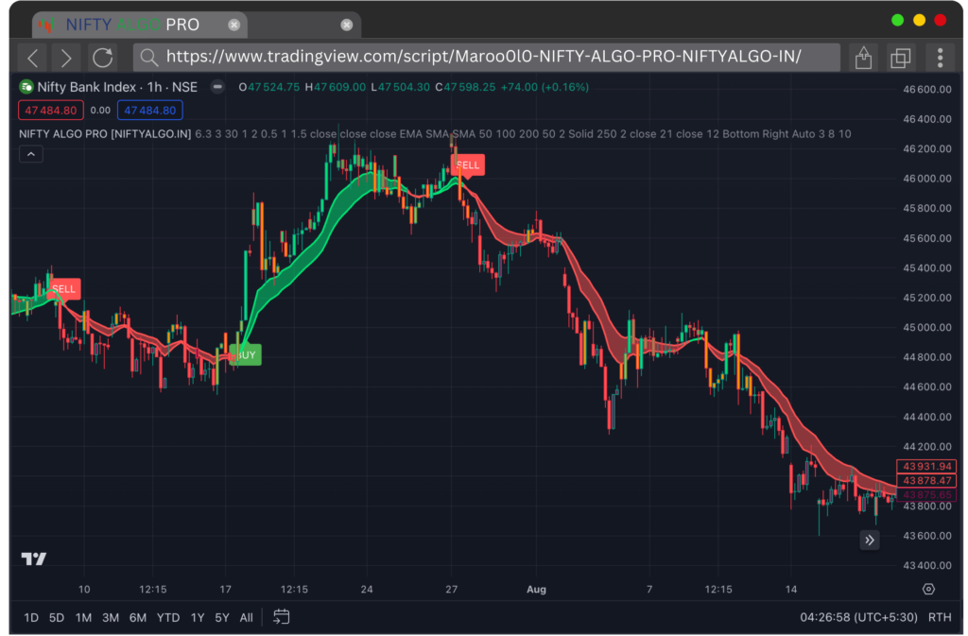Click the Go to date calendar icon

281,616
